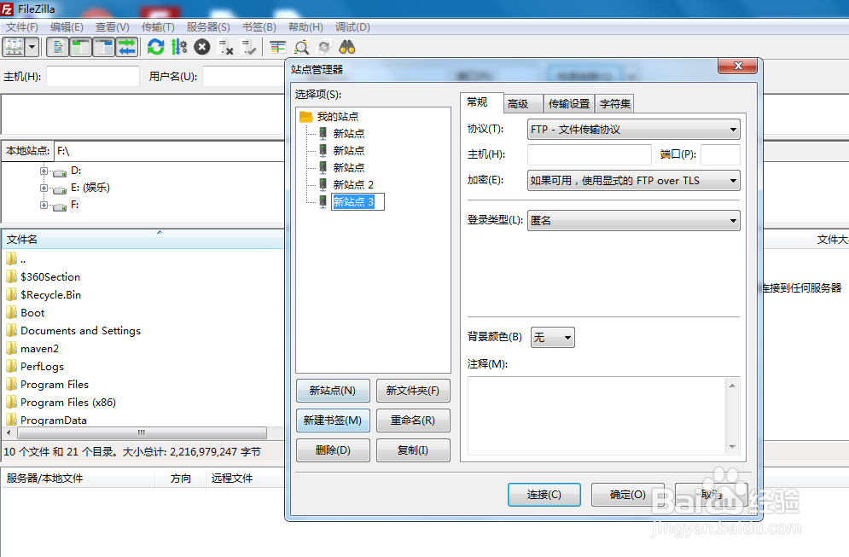Toggle transfer queue display icon
Viewport: 849px width, 557px height.
pos(127,48)
